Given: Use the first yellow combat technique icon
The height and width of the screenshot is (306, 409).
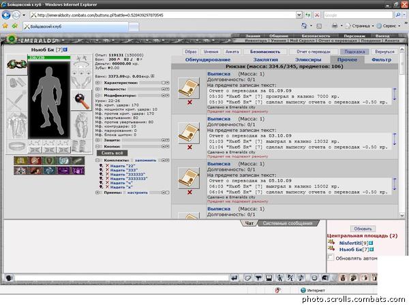Looking at the screenshot, I should pyautogui.click(x=20, y=160).
